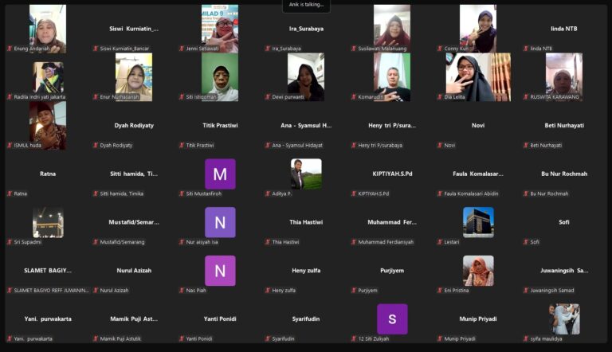Click the large 'Sofi' name text
612x352 pixels.
564,222
